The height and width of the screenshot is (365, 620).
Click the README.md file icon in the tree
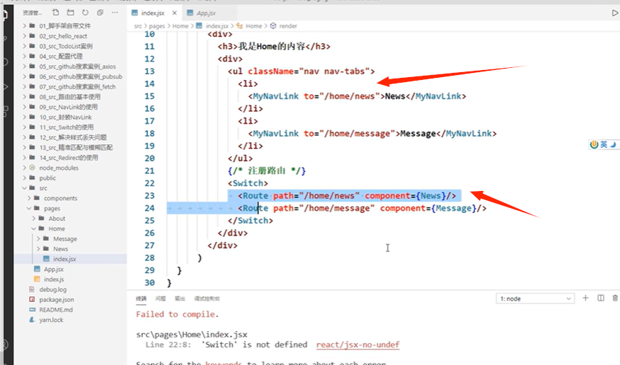click(x=32, y=309)
